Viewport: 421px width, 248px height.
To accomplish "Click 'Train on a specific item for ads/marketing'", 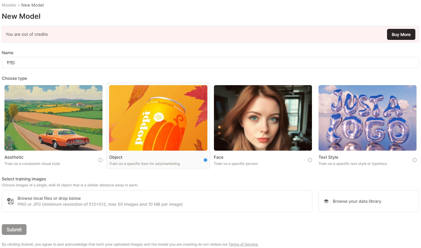I will tap(145, 164).
